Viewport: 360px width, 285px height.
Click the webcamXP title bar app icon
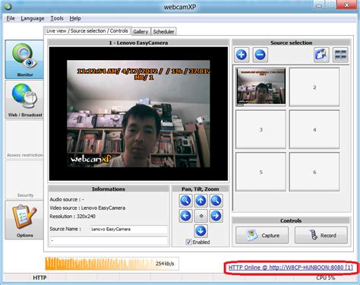[x=8, y=6]
